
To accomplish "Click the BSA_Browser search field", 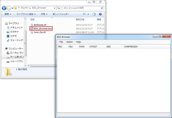I will click(x=83, y=8).
